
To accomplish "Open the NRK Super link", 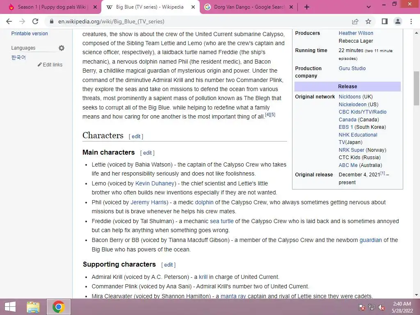I will (351, 150).
